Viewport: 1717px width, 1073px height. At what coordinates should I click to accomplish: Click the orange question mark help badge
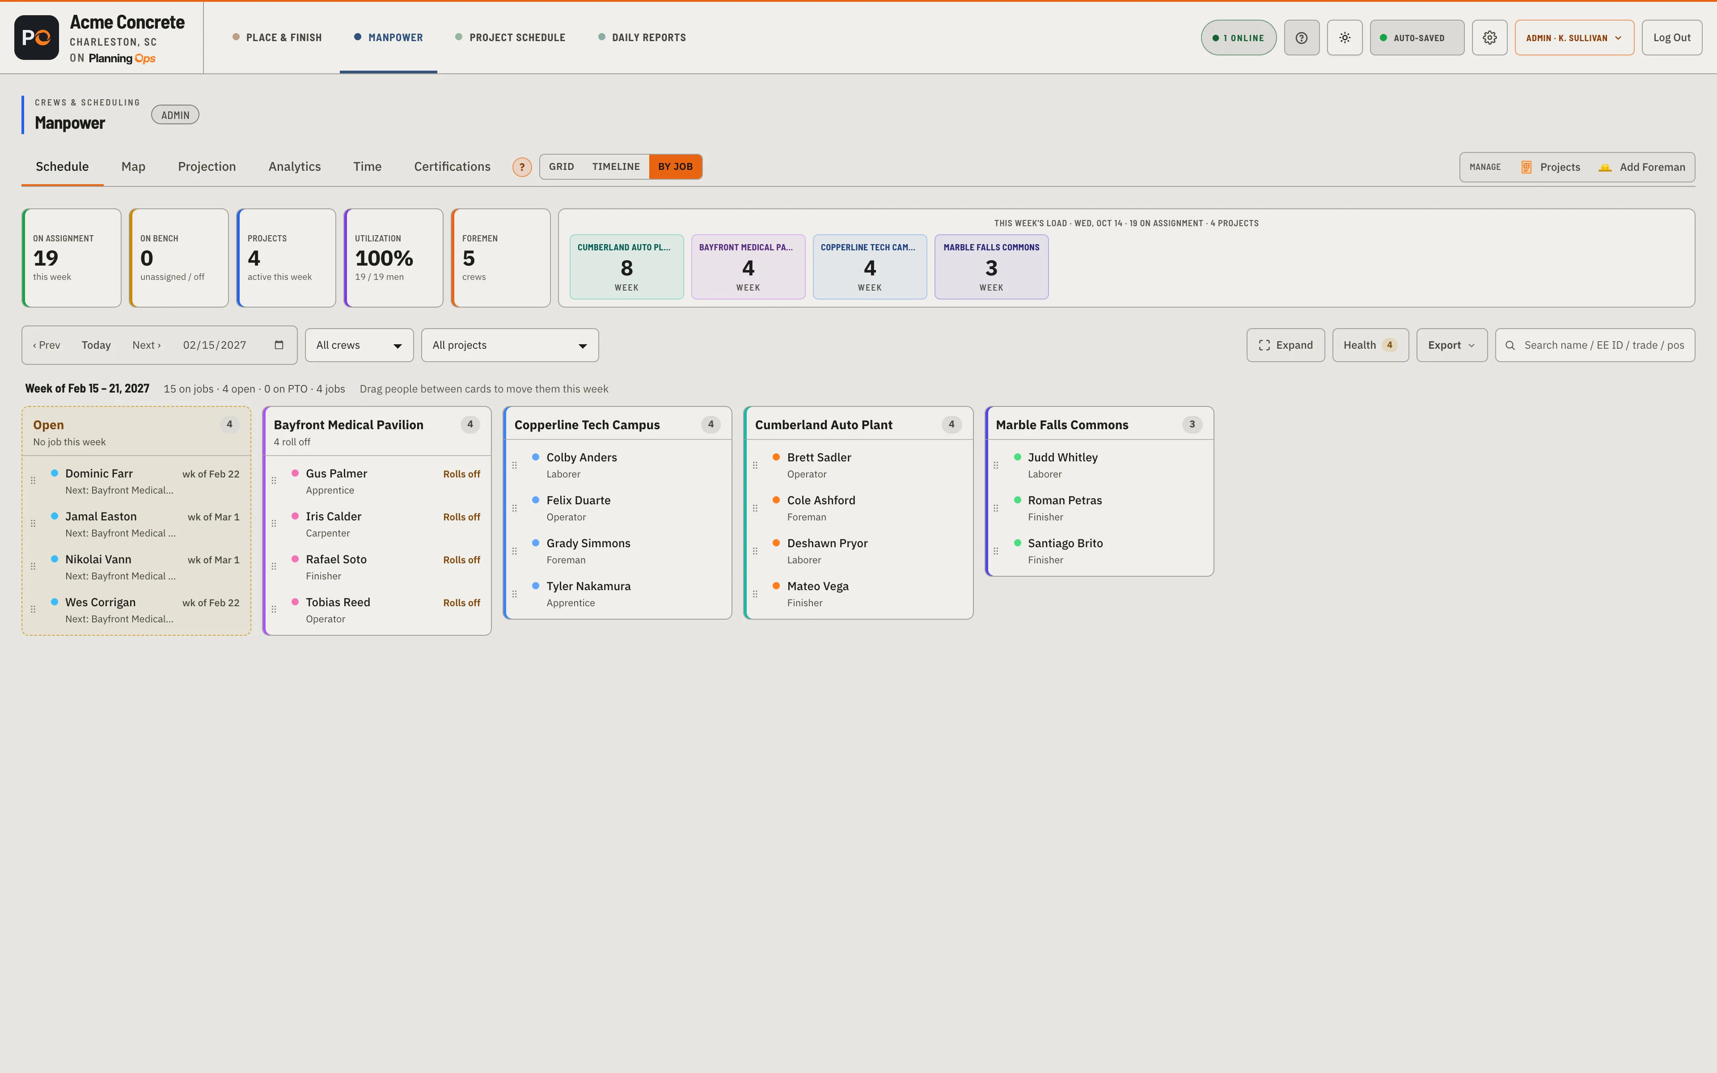521,168
